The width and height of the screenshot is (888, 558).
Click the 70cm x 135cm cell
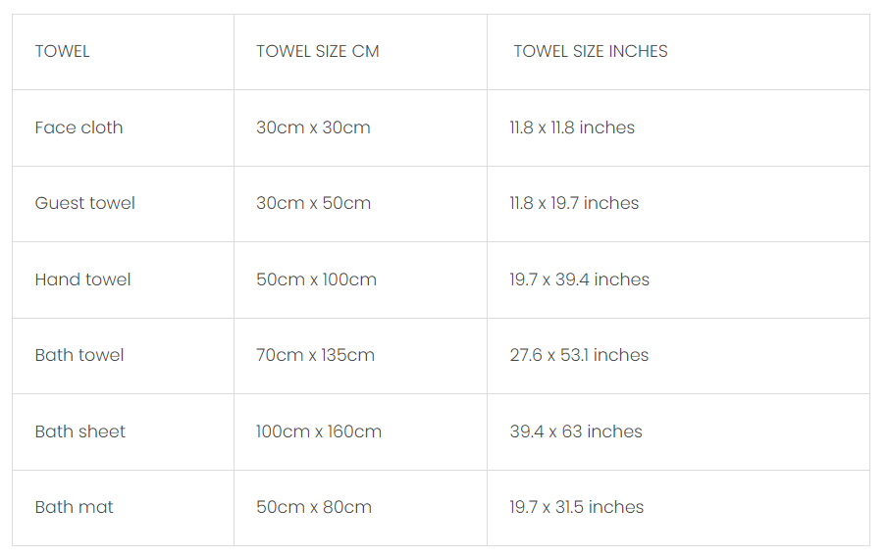360,356
